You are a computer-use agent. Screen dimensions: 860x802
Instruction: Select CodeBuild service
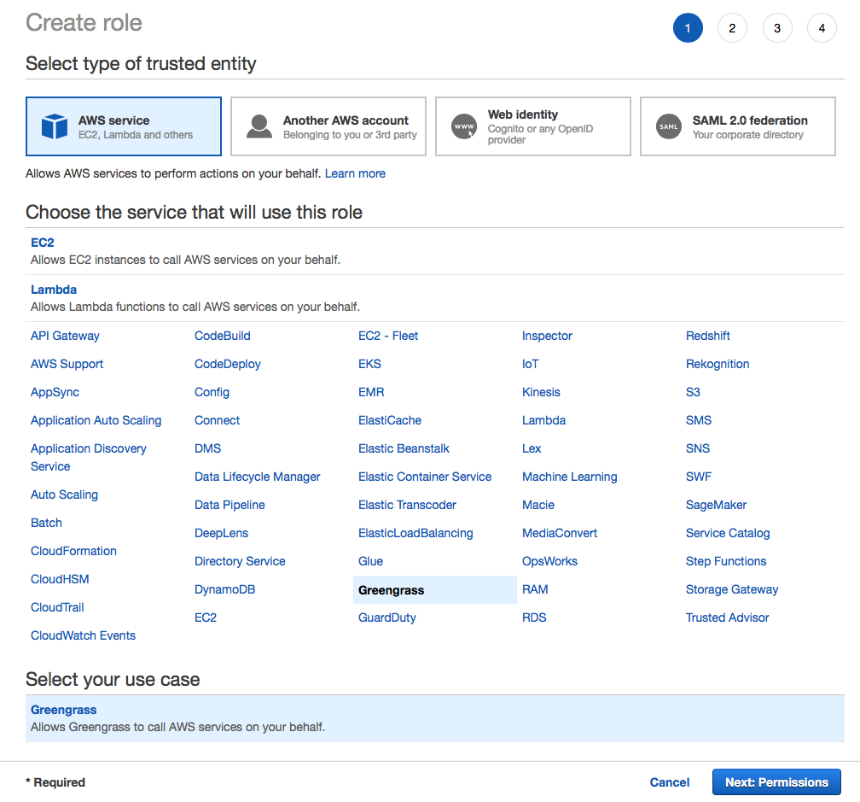pyautogui.click(x=222, y=336)
